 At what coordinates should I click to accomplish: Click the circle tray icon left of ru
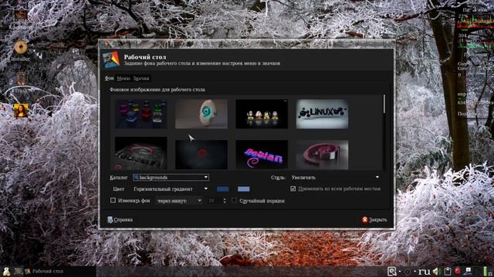(408, 272)
